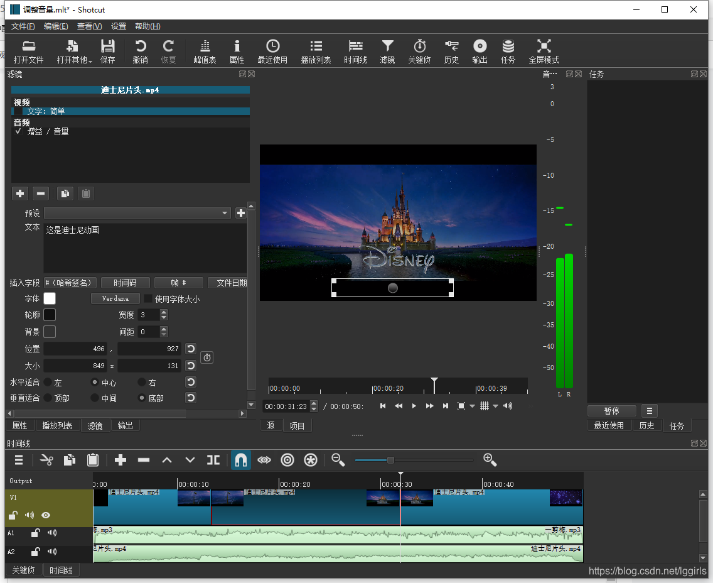Increase the 间距 stepper value

164,329
